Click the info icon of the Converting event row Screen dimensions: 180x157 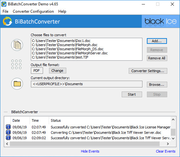coord(8,132)
